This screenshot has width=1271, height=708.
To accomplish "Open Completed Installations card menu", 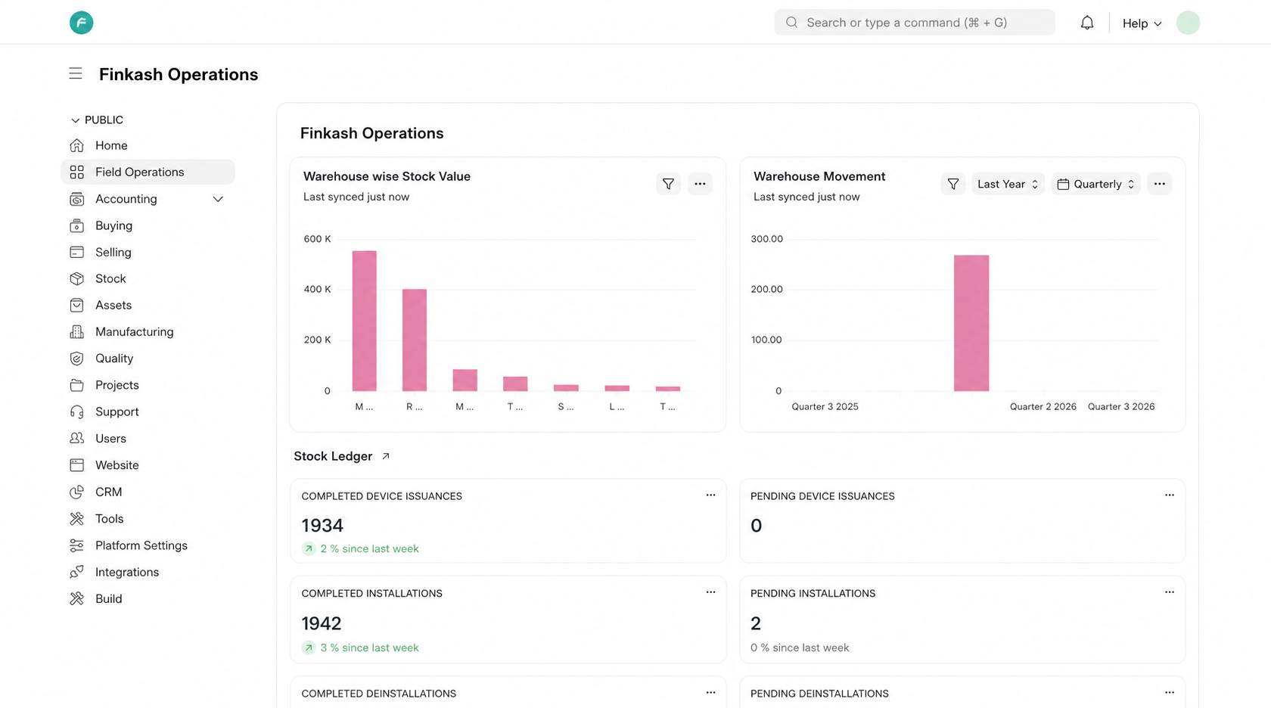I will [710, 592].
